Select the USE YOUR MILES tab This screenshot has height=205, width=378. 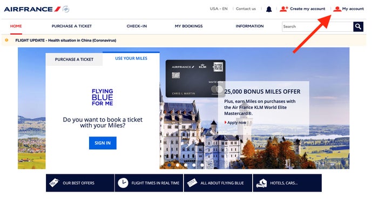[131, 58]
